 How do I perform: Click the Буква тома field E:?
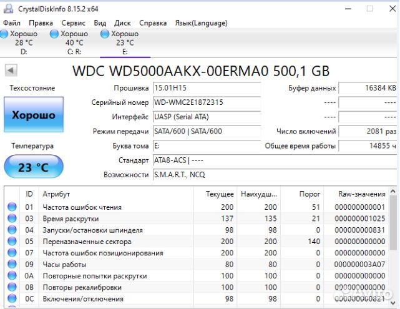click(x=207, y=146)
